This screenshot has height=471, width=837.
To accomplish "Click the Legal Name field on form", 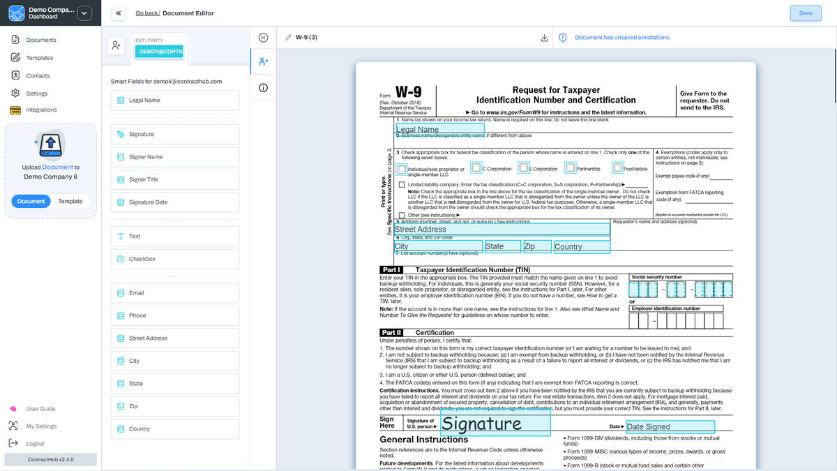I will (440, 129).
